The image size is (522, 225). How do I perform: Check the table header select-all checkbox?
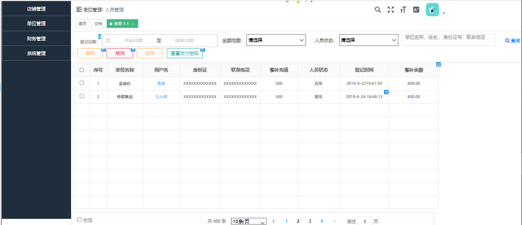[82, 70]
